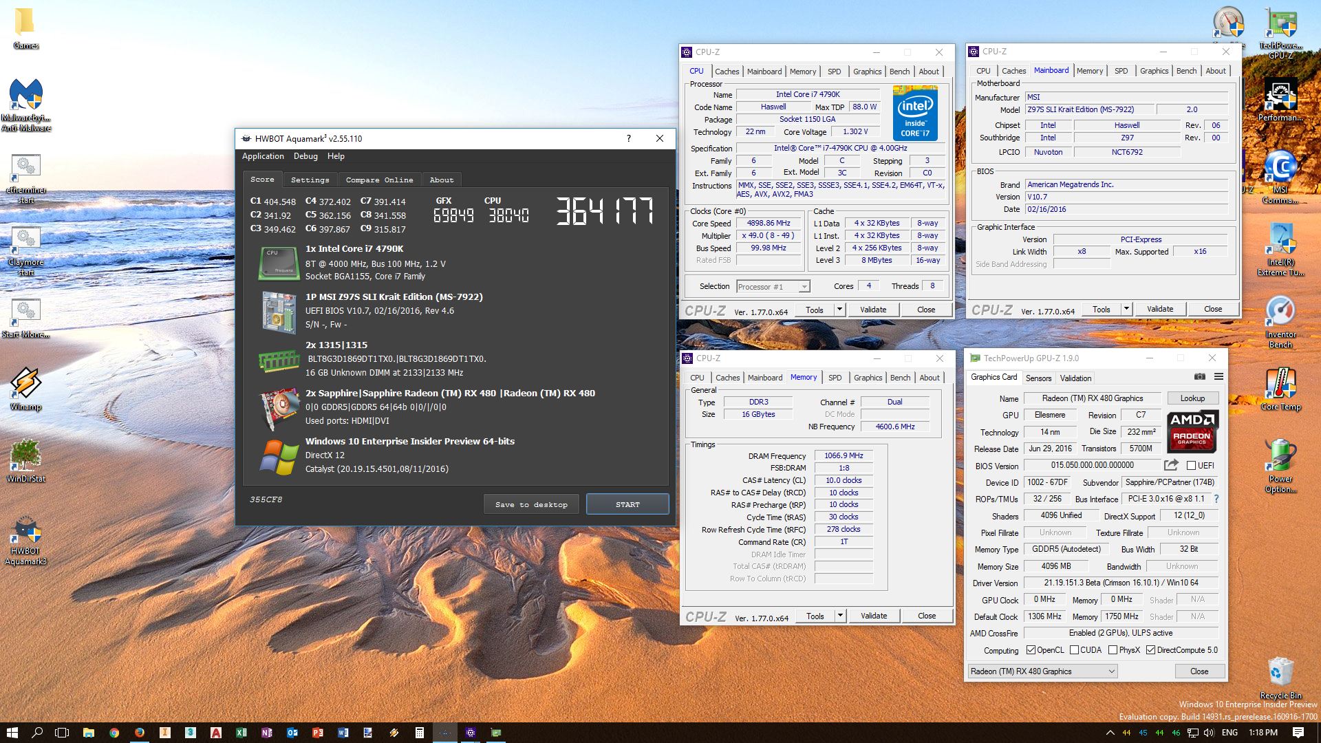The width and height of the screenshot is (1321, 743).
Task: Open the volume control in the system tray
Action: coord(1209,733)
